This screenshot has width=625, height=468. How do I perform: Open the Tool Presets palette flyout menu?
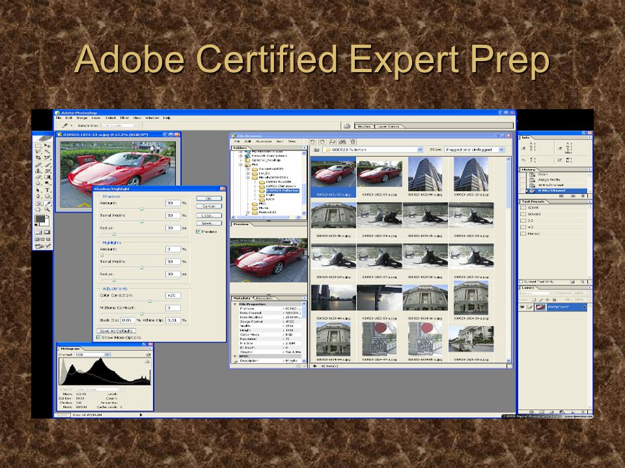click(590, 201)
